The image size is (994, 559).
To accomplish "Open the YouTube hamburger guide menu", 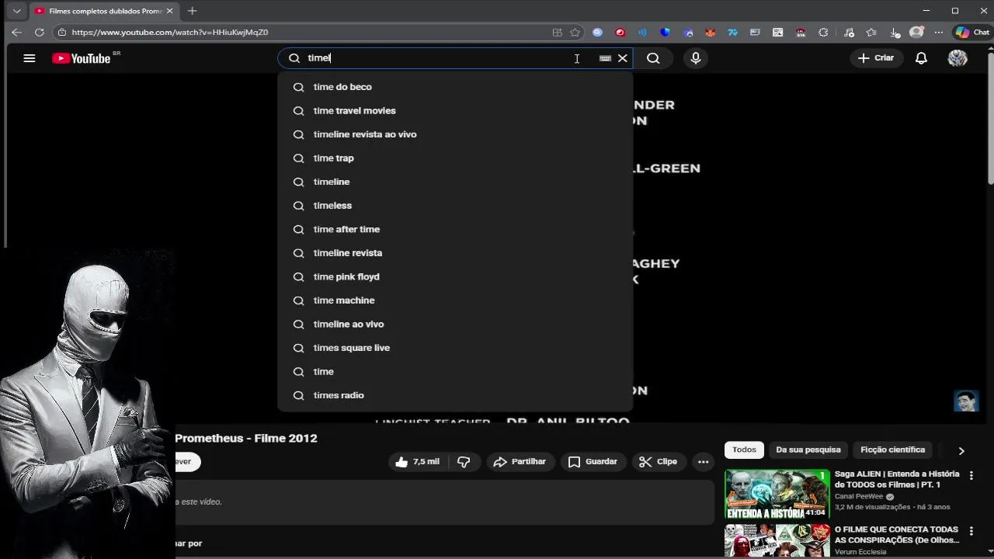I will click(x=30, y=58).
